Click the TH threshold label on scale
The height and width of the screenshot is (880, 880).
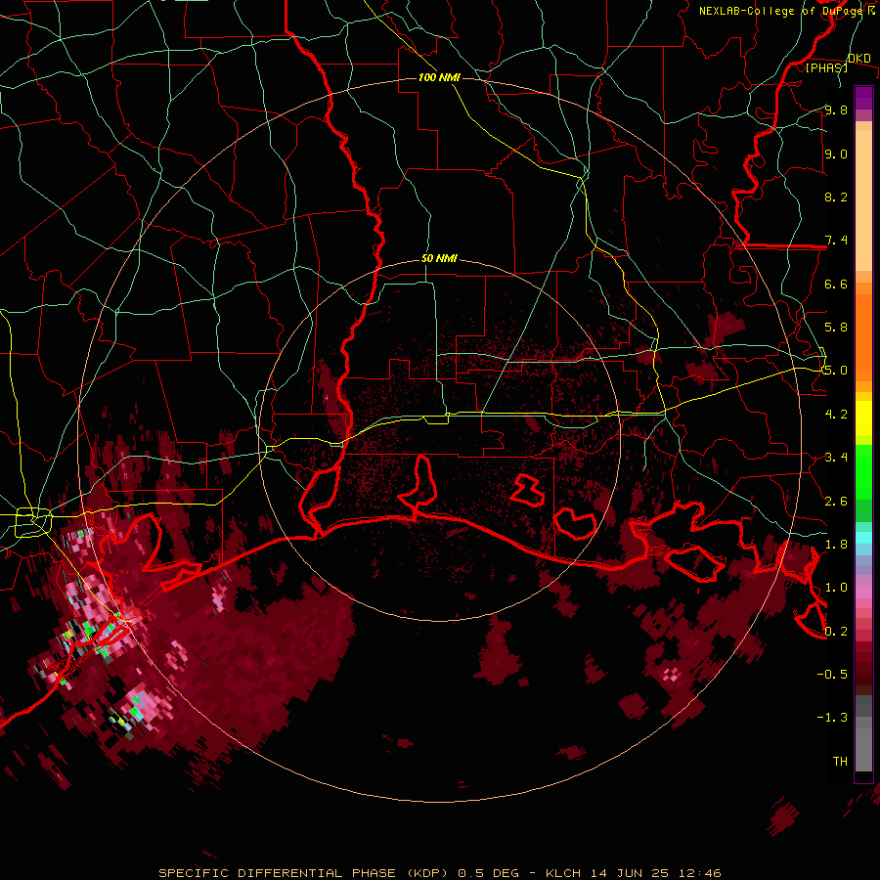[840, 762]
